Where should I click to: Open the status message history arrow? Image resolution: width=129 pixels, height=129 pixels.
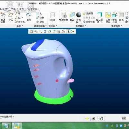pos(13,117)
